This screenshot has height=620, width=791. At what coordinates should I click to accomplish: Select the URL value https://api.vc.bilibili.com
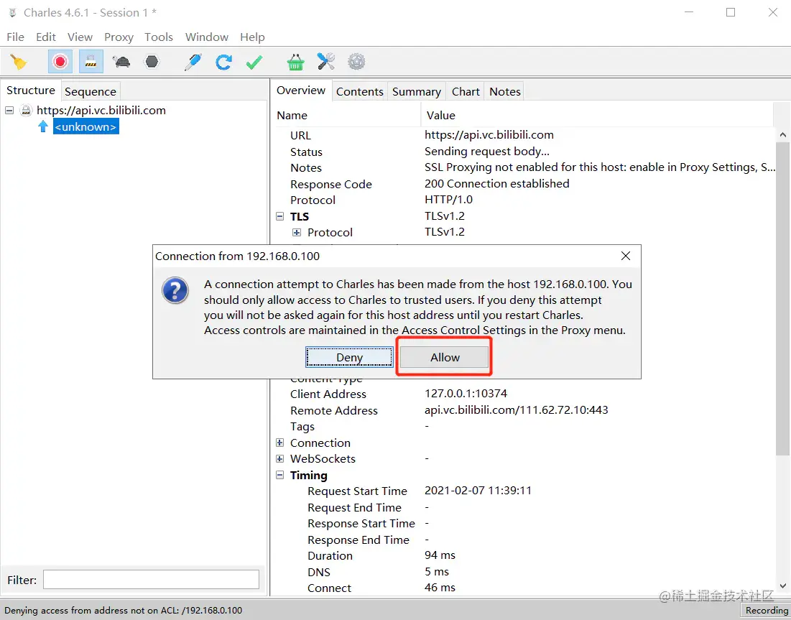pyautogui.click(x=489, y=135)
